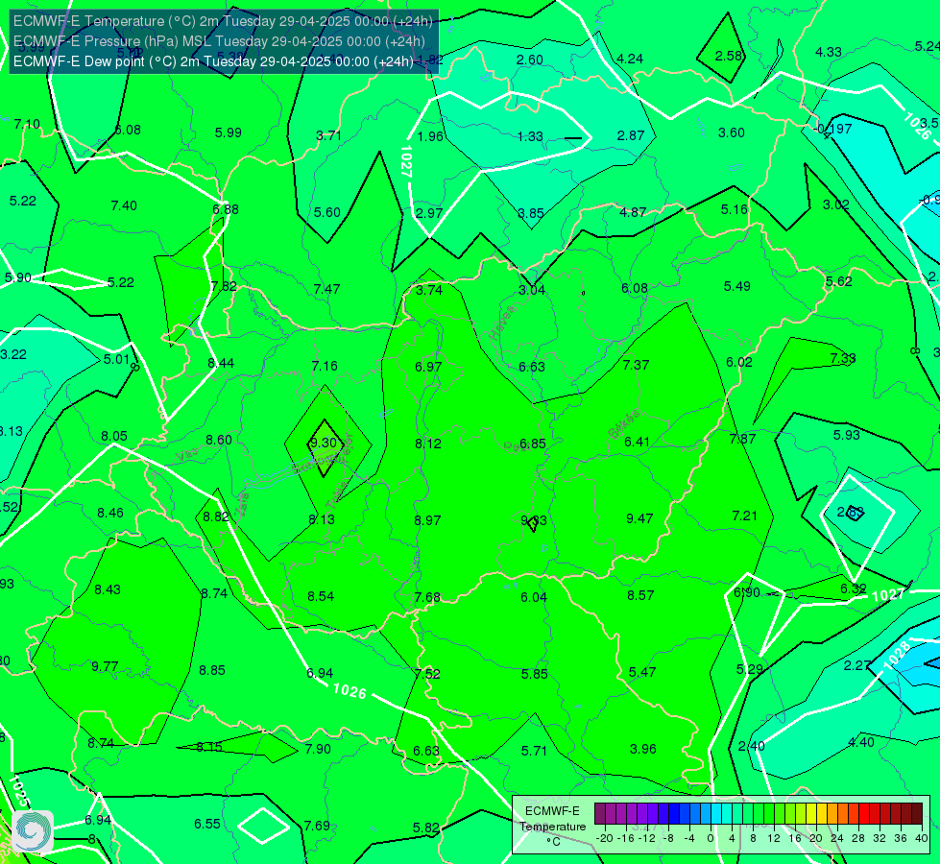Image resolution: width=940 pixels, height=864 pixels.
Task: Click the temperature value 8.05
Action: (x=114, y=436)
